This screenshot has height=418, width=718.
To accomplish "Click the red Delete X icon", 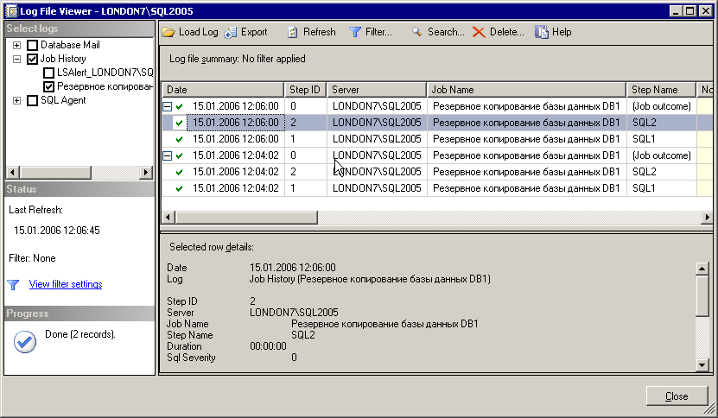I will point(479,32).
